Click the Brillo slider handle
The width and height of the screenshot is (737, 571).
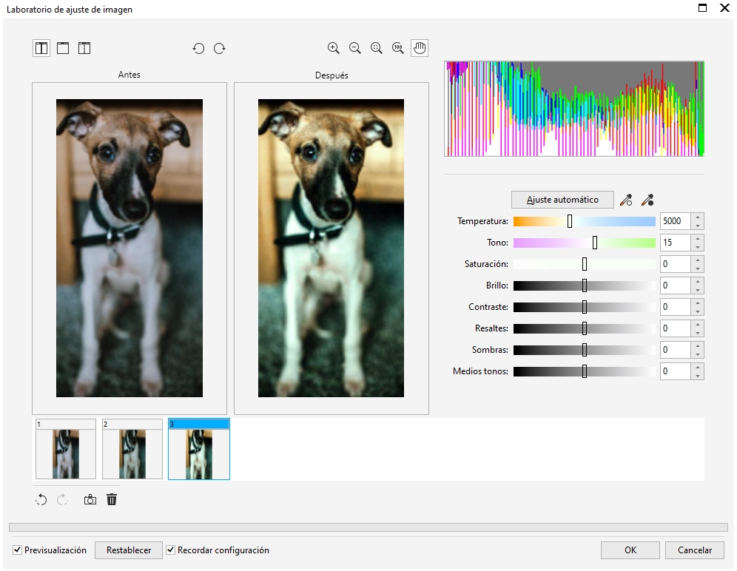[585, 285]
